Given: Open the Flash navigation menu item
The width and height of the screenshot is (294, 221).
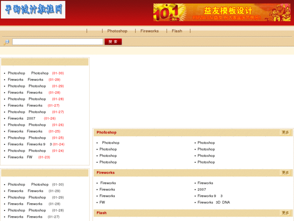Looking at the screenshot, I should pyautogui.click(x=177, y=31).
